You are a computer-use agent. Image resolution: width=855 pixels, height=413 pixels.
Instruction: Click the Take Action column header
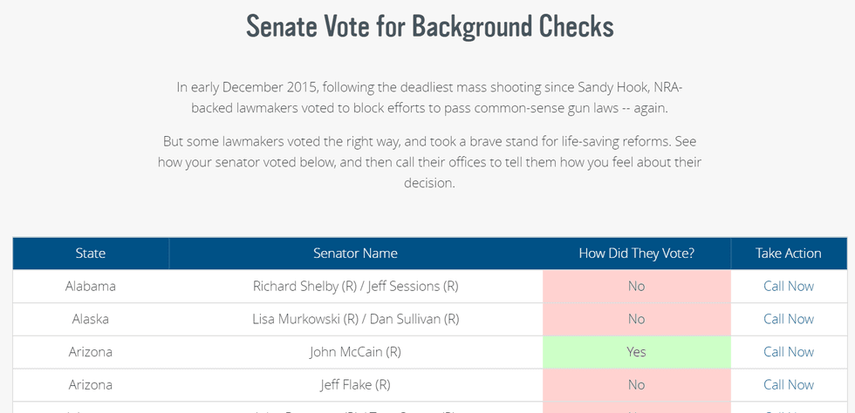(788, 254)
